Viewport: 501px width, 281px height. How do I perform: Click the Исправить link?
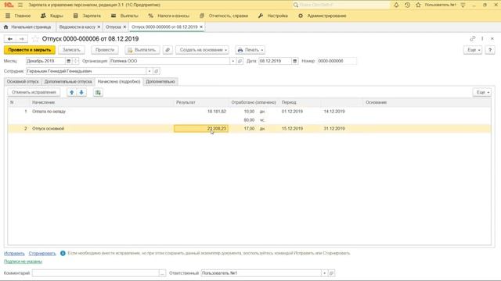tap(14, 253)
